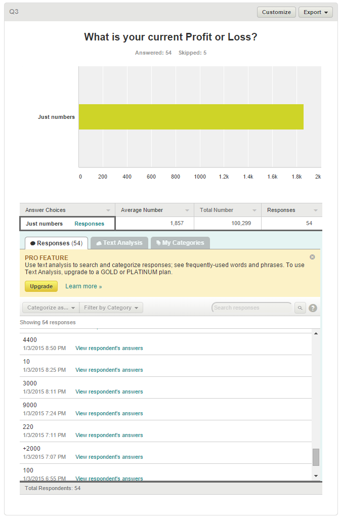Viewport: 340px width, 520px height.
Task: Click the search magnifier icon button
Action: coord(300,308)
